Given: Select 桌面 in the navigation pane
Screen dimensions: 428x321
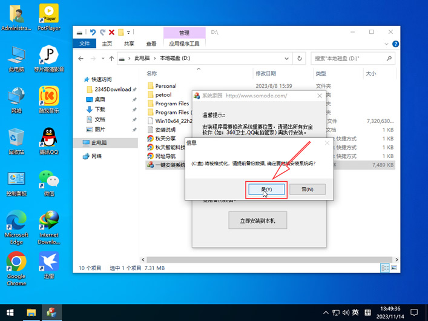Looking at the screenshot, I should pos(100,99).
